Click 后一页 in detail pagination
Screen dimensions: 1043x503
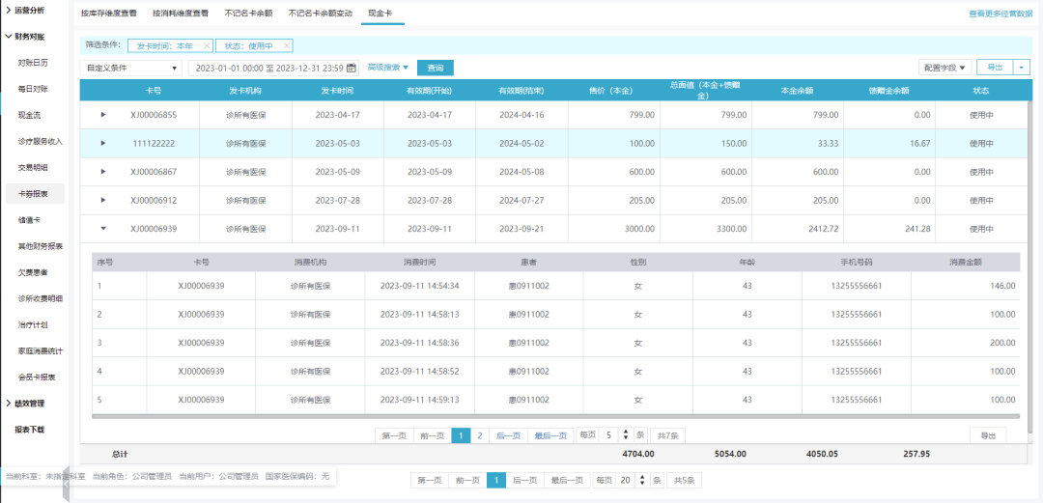coord(508,435)
